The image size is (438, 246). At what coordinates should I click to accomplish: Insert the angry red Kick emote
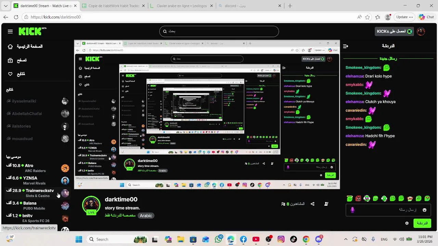(358, 198)
